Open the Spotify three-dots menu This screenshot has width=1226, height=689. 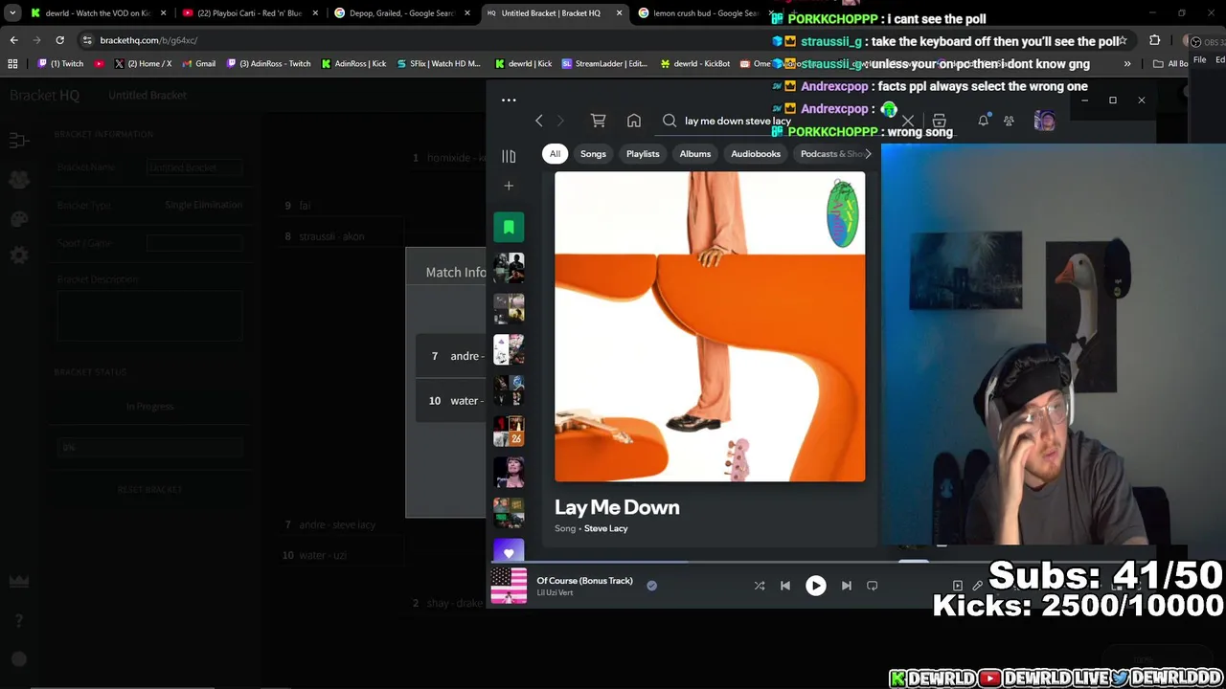509,100
